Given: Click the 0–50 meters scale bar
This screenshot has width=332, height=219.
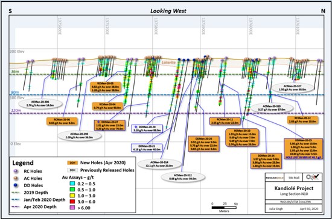Looking at the screenshot, I should pos(224,208).
